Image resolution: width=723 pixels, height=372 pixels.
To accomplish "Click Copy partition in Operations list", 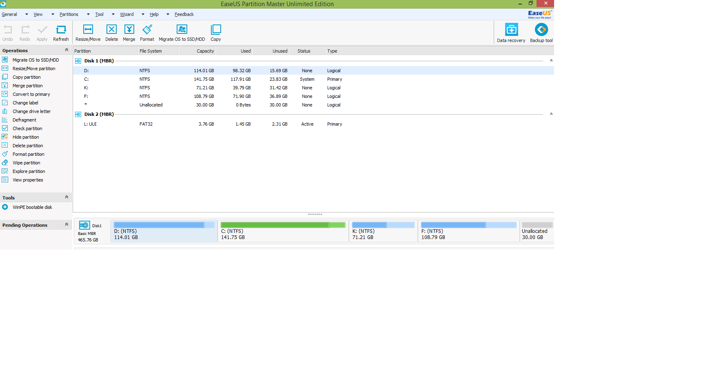I will [27, 77].
